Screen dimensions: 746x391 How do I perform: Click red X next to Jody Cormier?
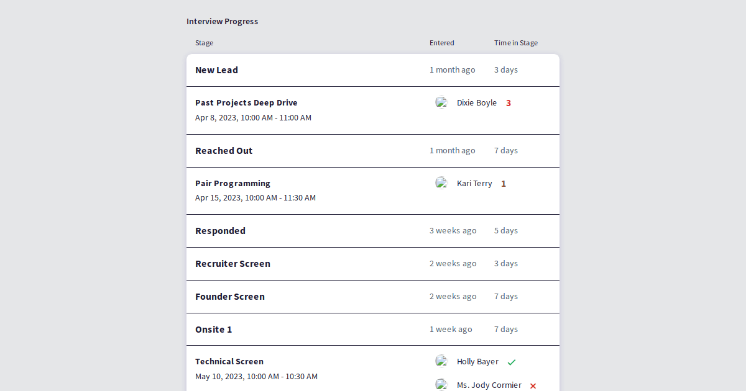point(533,385)
